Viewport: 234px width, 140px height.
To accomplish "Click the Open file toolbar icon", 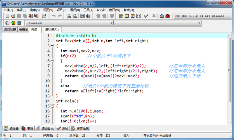I will [x=13, y=16].
